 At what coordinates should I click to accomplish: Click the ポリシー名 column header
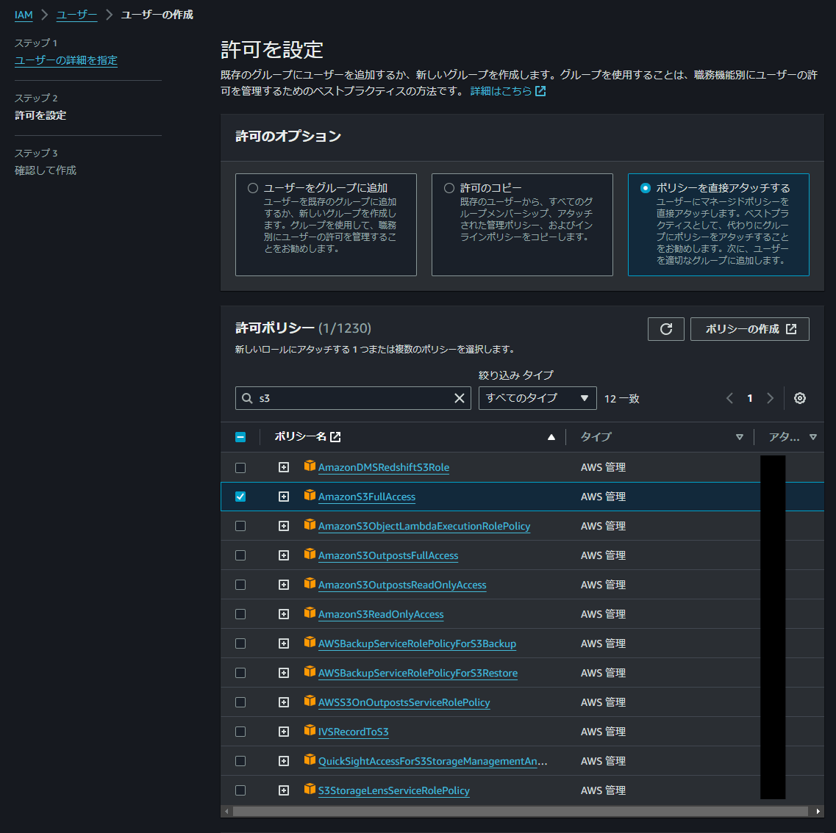pos(300,437)
